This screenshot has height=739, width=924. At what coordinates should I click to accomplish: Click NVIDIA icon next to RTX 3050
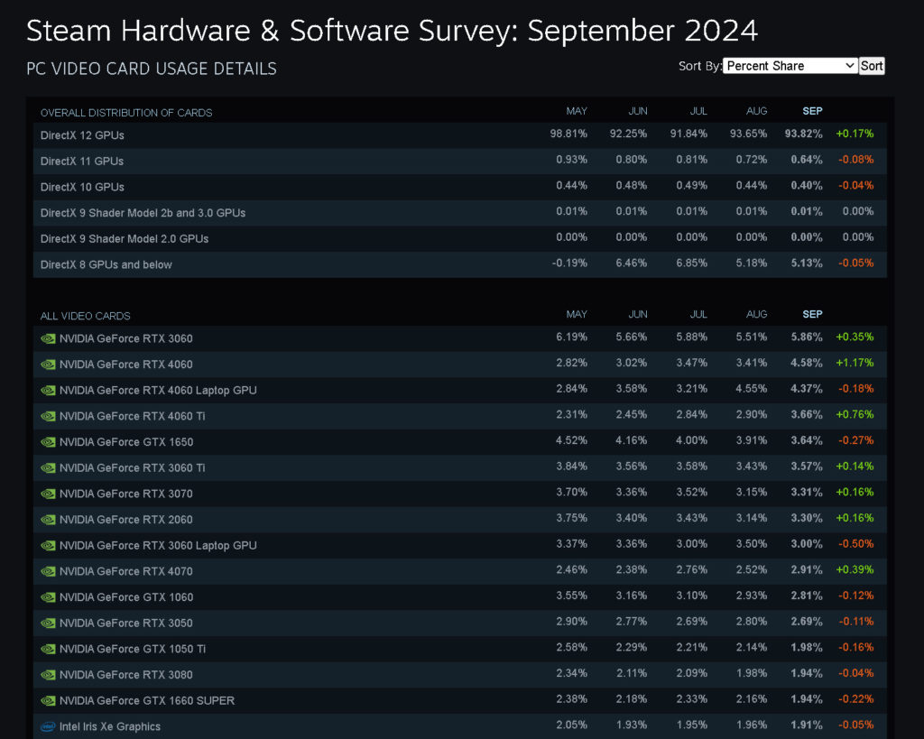(49, 624)
